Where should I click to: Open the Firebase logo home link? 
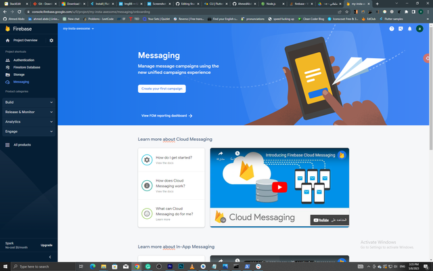[x=18, y=28]
